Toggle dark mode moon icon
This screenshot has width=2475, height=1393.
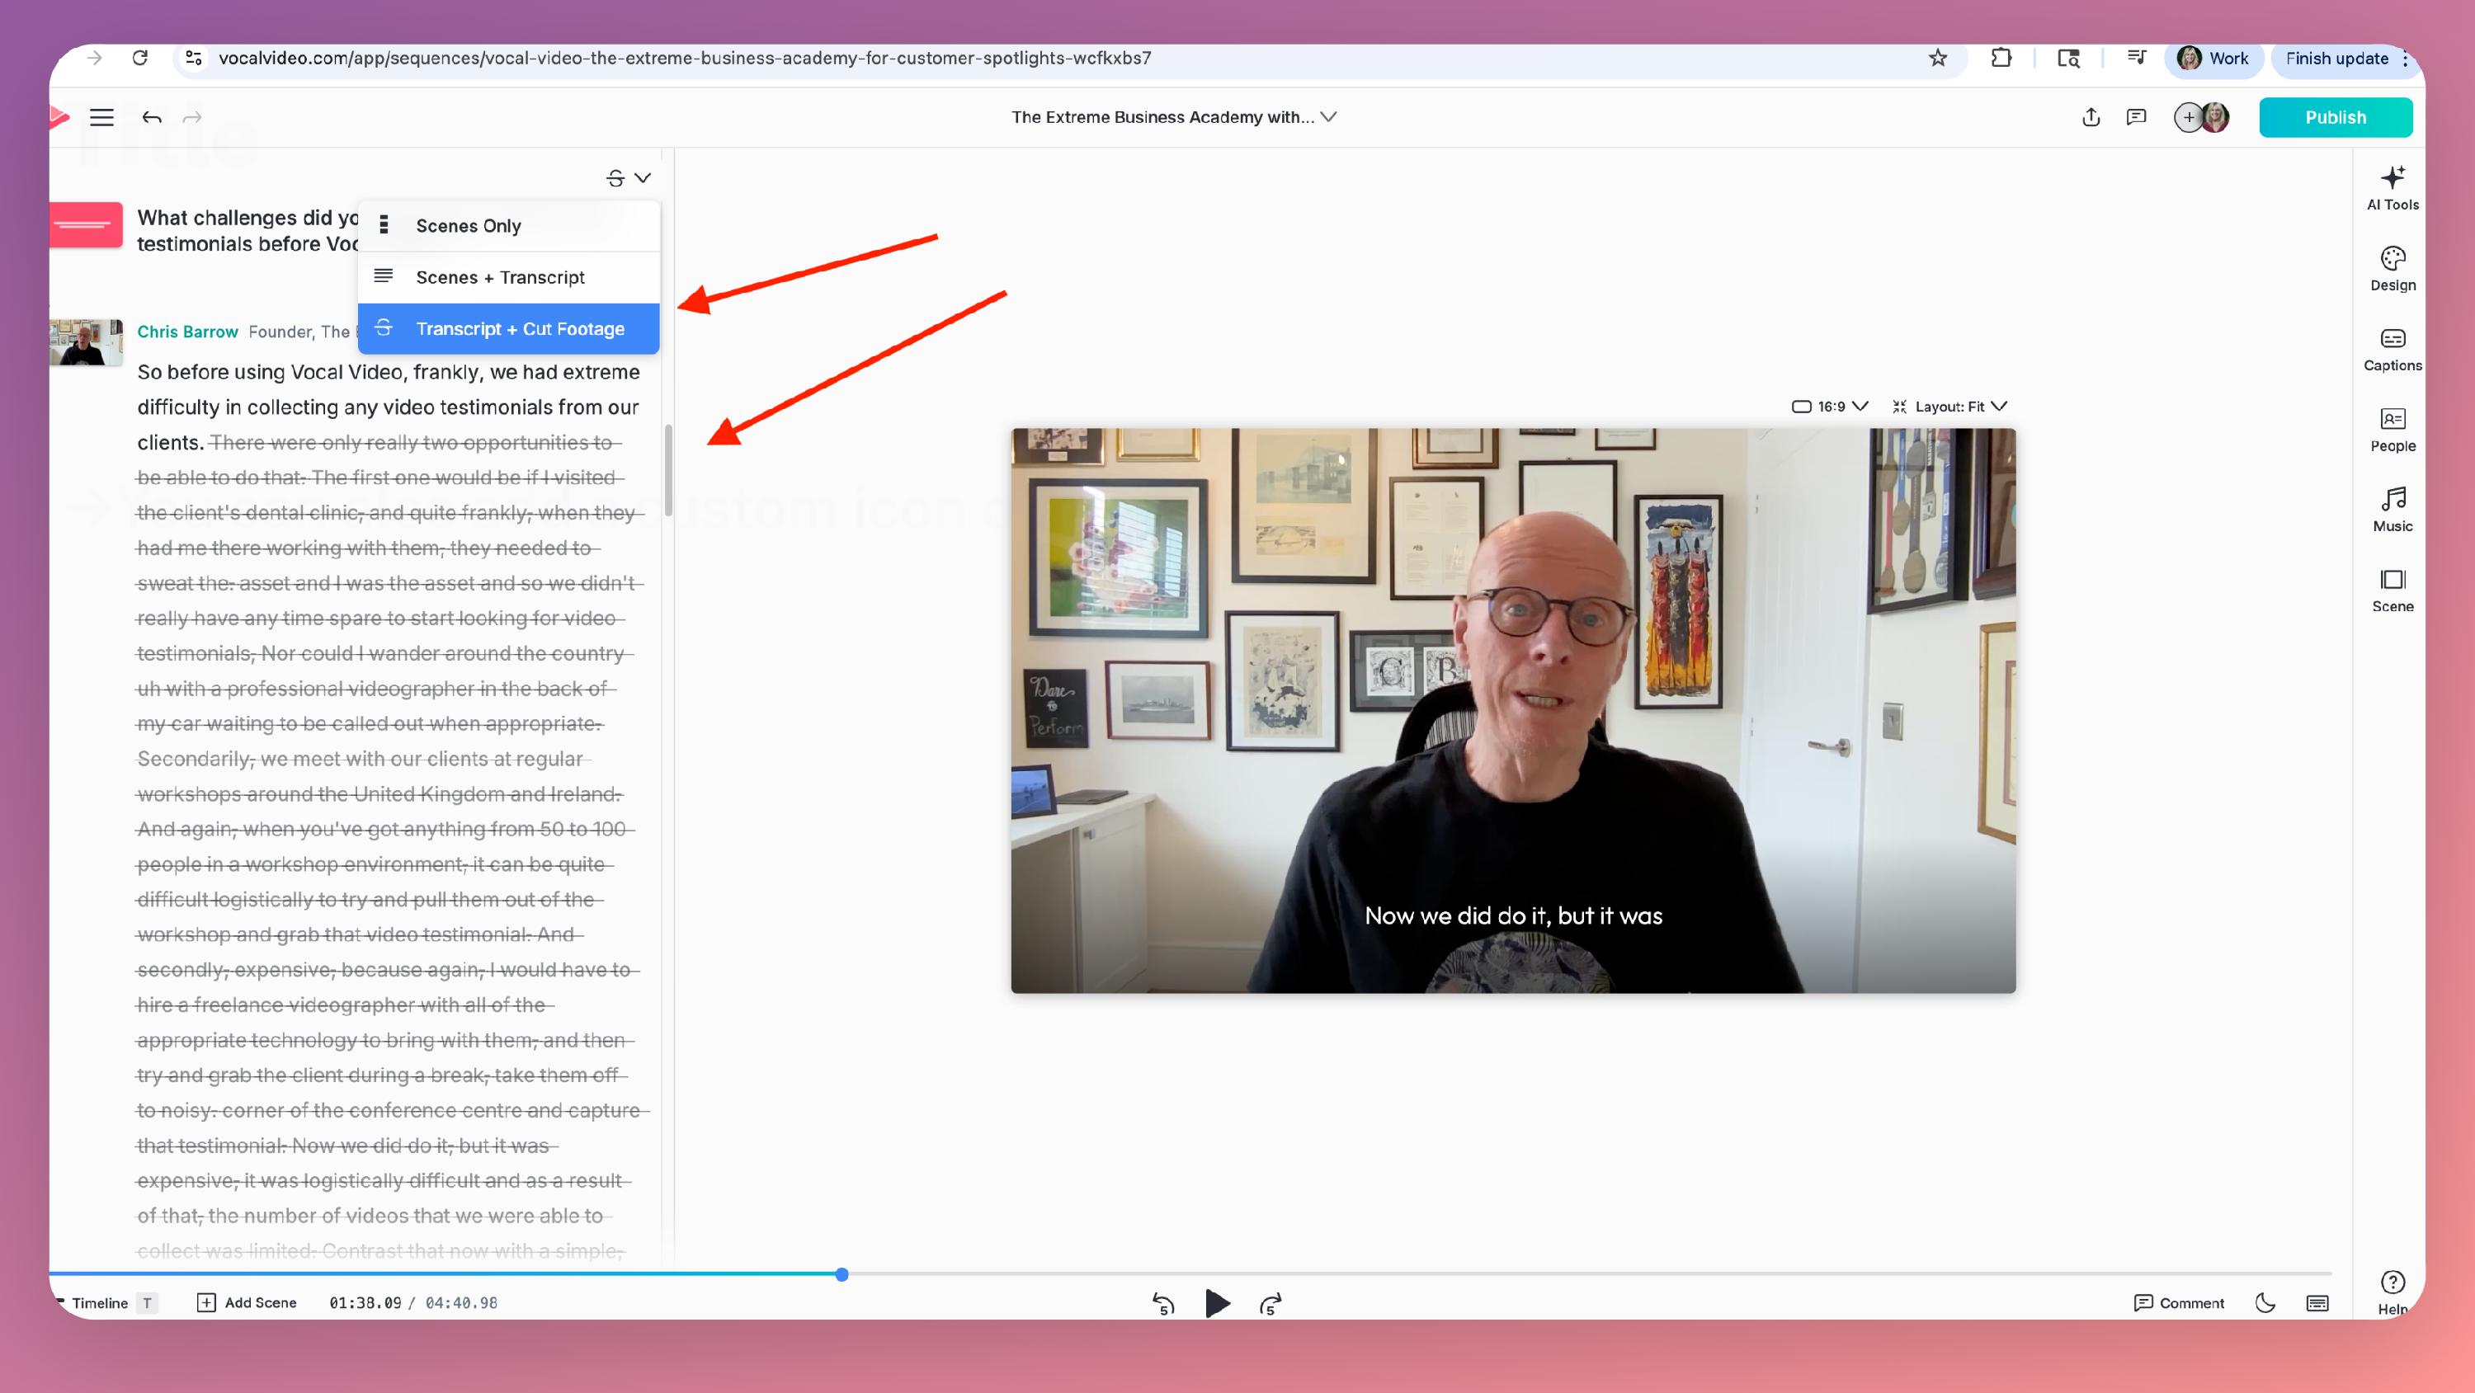[2265, 1303]
